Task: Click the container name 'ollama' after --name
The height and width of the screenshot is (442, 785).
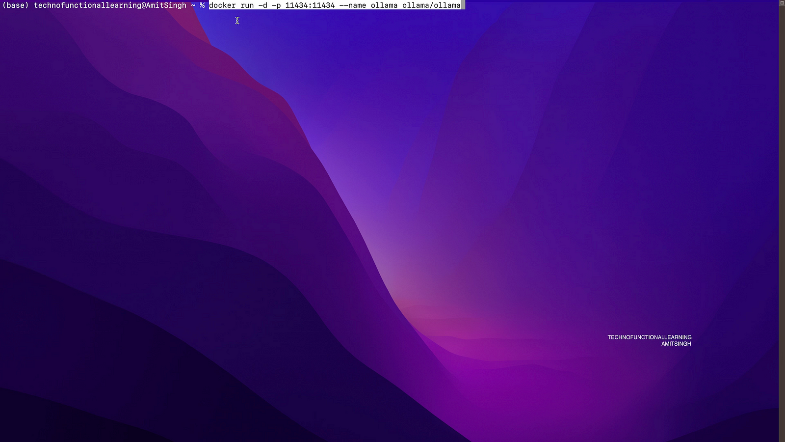Action: [384, 5]
